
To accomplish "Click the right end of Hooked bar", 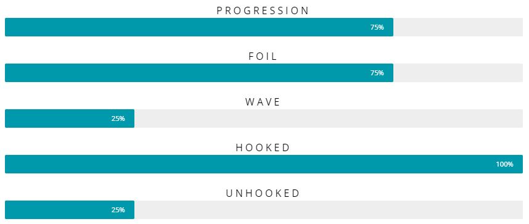I will (520, 164).
